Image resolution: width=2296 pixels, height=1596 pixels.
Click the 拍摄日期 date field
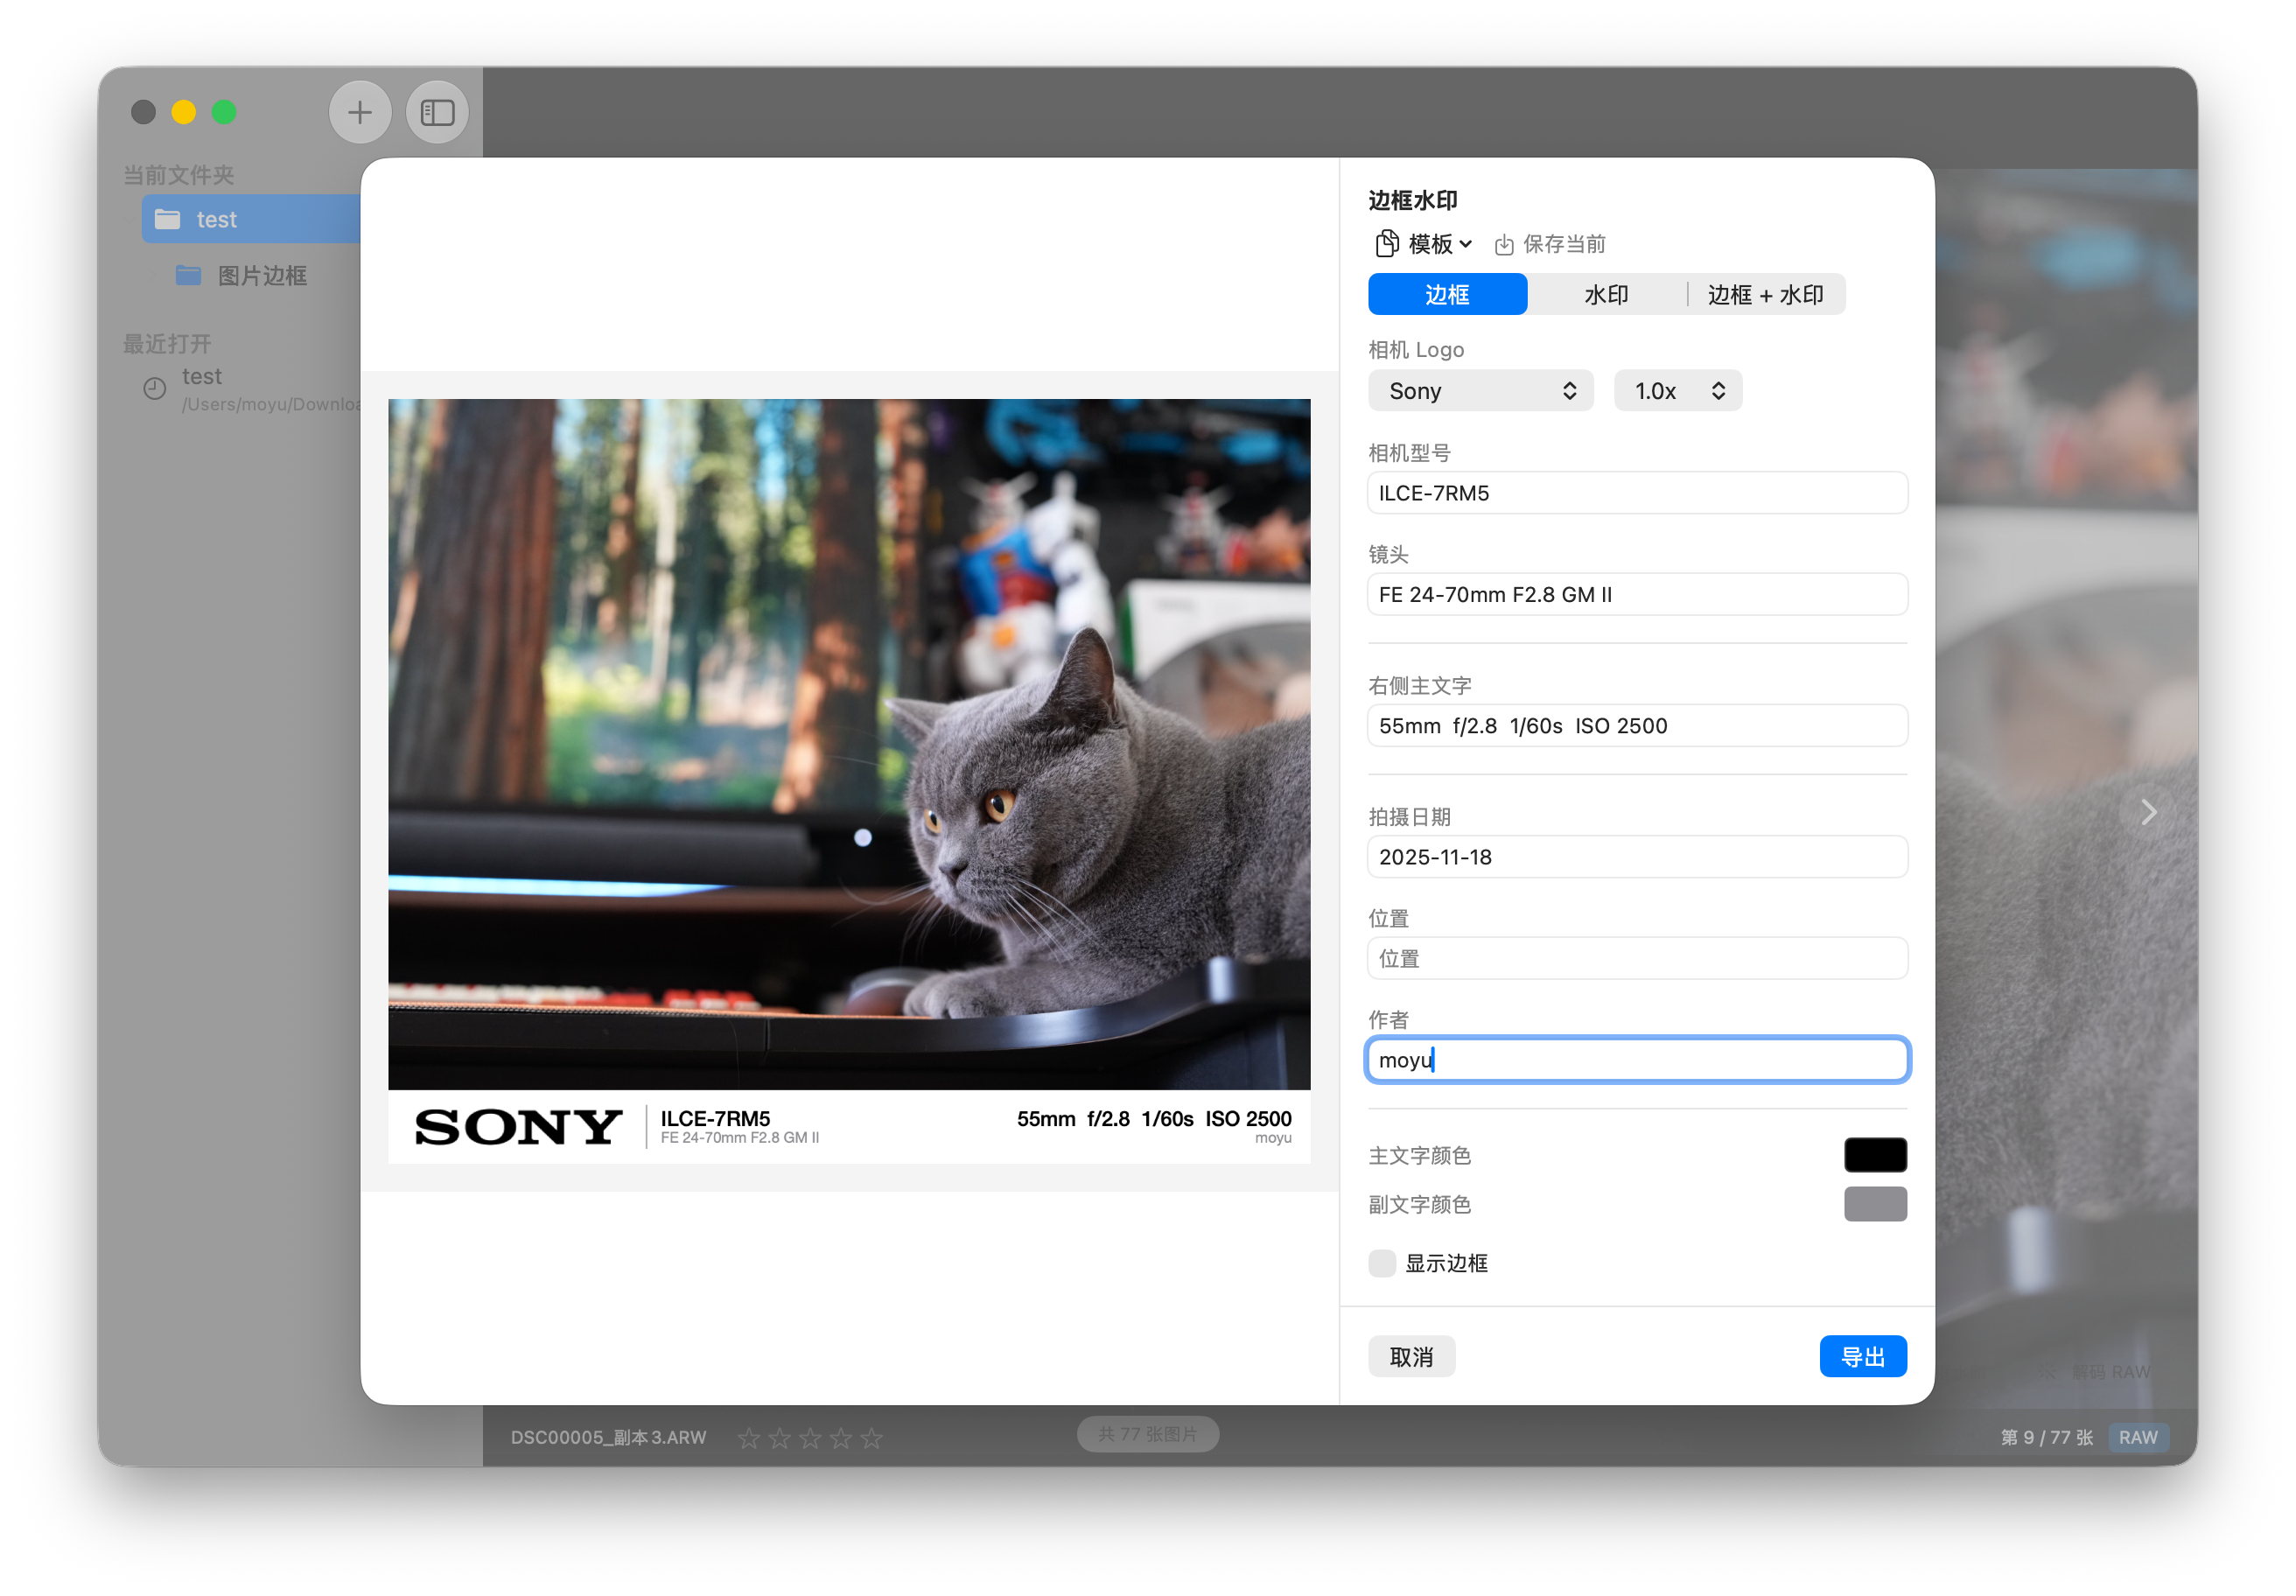click(x=1637, y=857)
